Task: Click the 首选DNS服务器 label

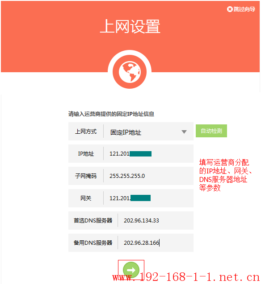Action: click(x=93, y=220)
